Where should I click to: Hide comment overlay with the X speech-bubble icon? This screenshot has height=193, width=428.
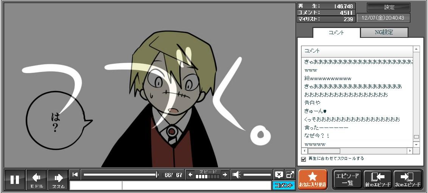tap(279, 174)
